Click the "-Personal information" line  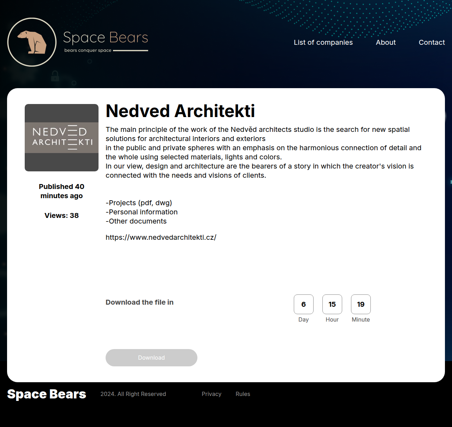[x=142, y=212]
